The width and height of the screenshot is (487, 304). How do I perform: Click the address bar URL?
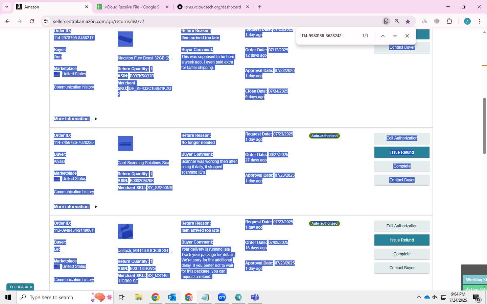[99, 21]
